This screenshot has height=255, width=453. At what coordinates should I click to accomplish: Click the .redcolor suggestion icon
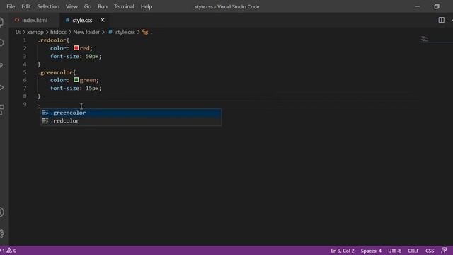pyautogui.click(x=45, y=121)
